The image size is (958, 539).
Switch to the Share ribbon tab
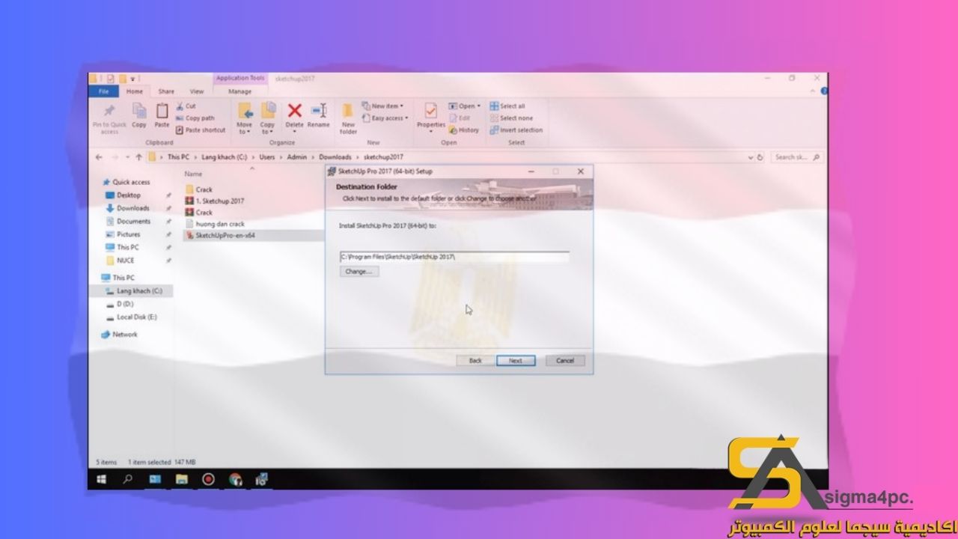pos(166,91)
